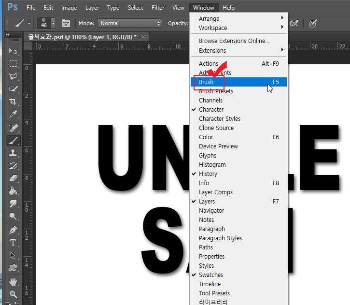Open the Mode Normal dropdown
Viewport: 350px width, 305px height.
(129, 23)
